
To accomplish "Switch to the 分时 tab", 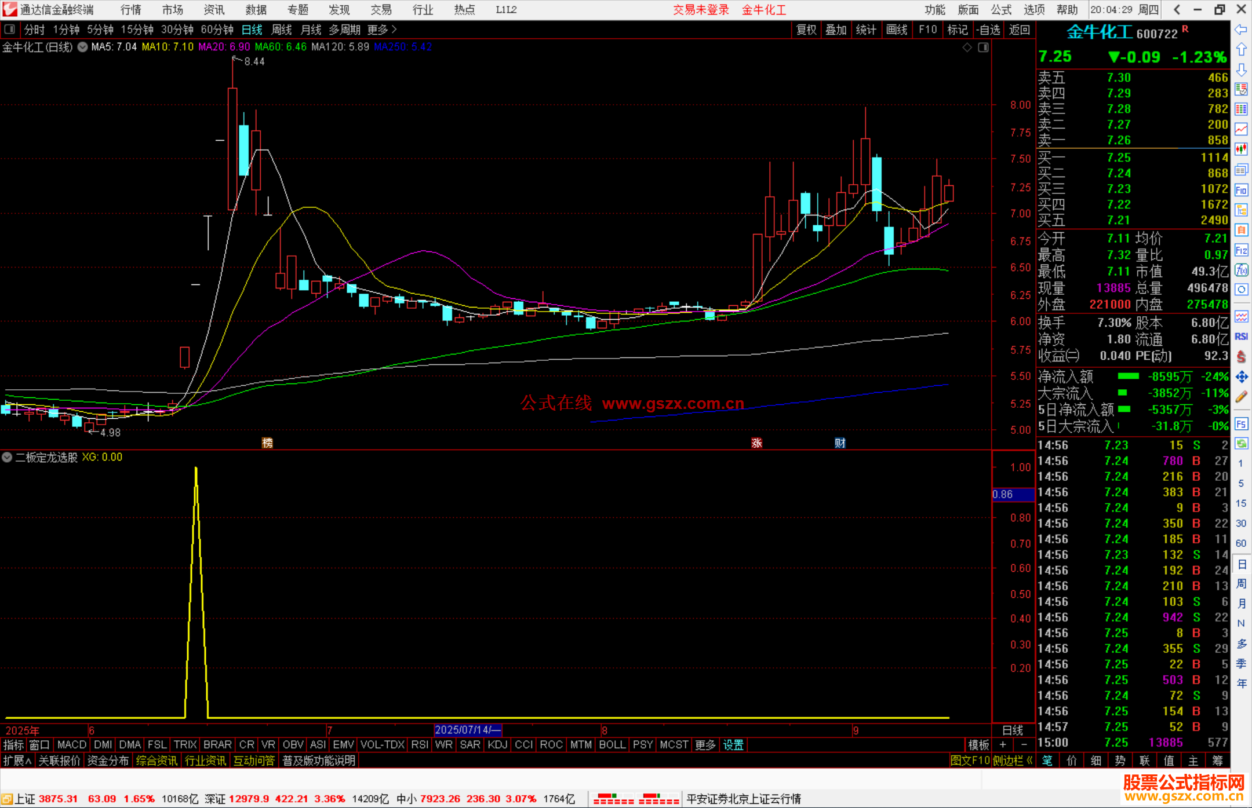I will [34, 30].
